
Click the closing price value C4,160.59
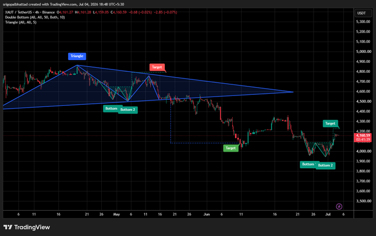119,12
